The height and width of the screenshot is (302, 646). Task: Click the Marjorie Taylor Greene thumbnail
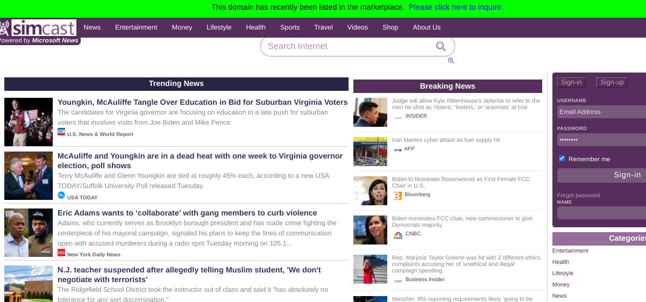(x=370, y=269)
